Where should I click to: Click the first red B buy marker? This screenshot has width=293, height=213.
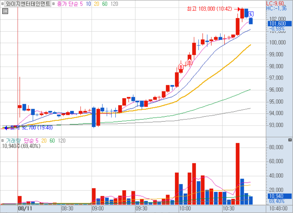point(181,67)
